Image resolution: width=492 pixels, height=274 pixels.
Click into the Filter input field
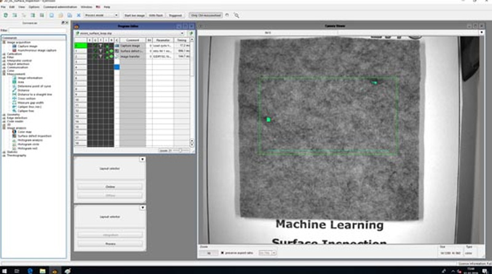(37, 30)
